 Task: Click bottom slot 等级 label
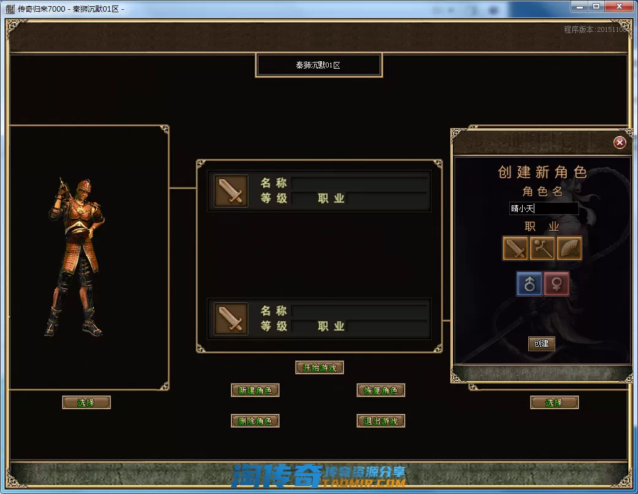click(274, 326)
